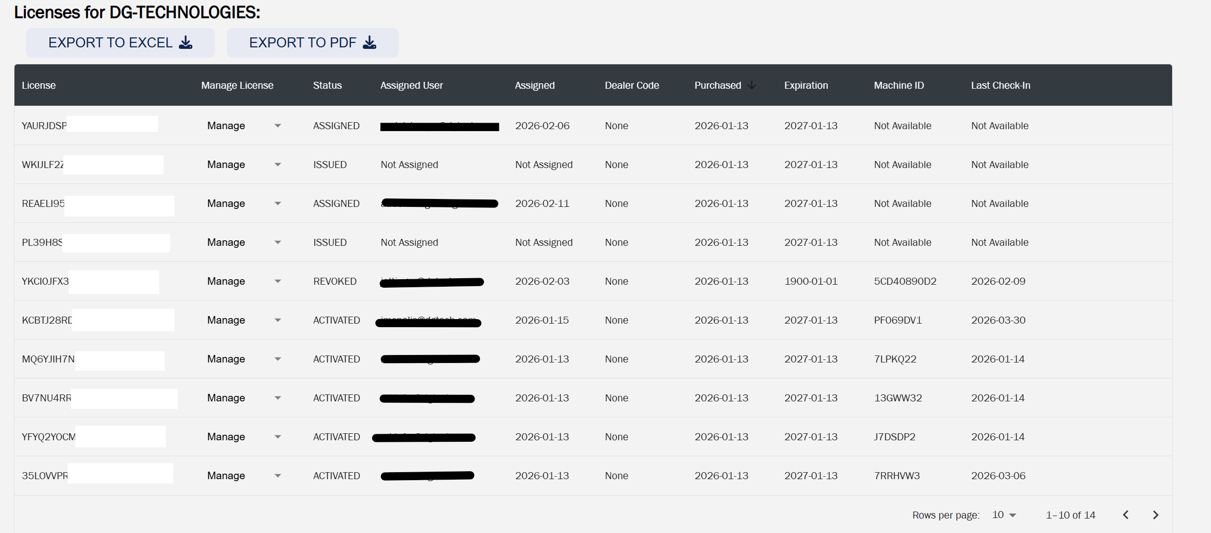Viewport: 1211px width, 533px height.
Task: Select machine ID cell 5CD40890D2
Action: point(905,281)
